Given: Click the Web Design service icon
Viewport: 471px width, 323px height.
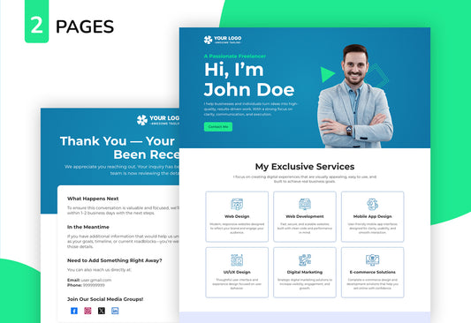Looking at the screenshot, I should 237,204.
